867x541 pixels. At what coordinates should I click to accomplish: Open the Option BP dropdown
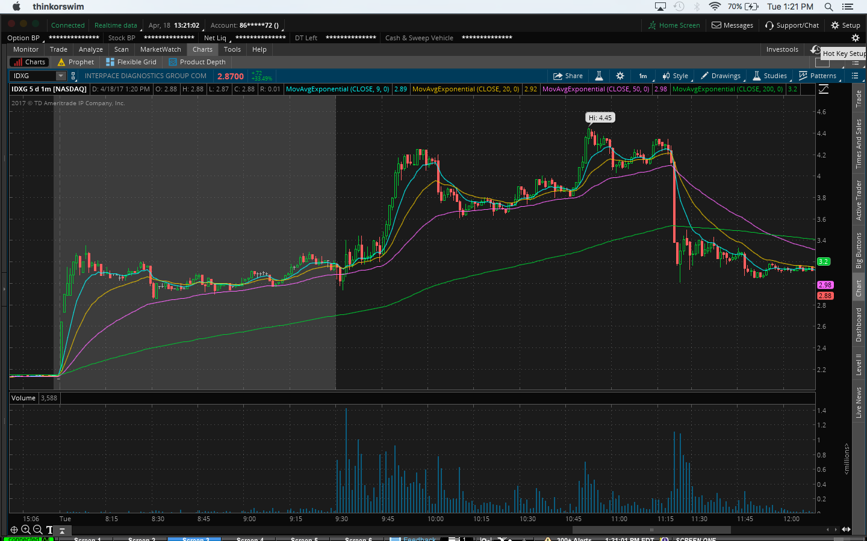tap(25, 38)
